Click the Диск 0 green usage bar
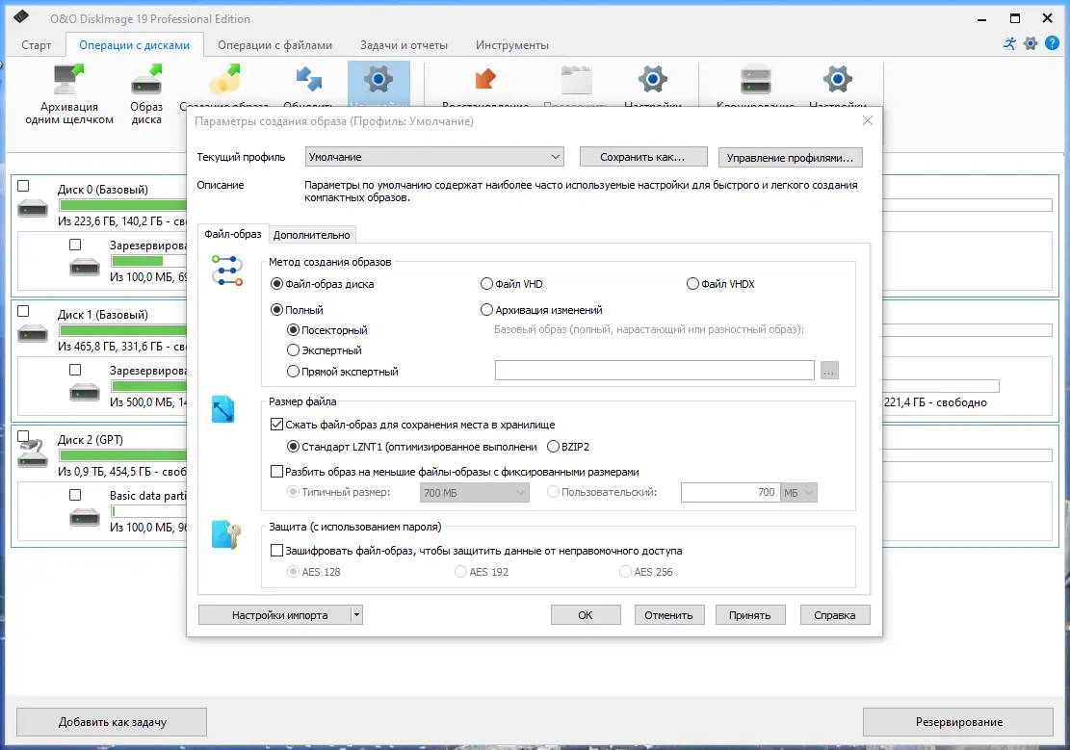This screenshot has height=750, width=1070. click(123, 205)
